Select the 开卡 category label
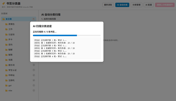This screenshot has height=101, width=176. (x=10, y=40)
